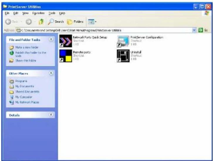Click the My Network Places icon
Viewport: 213px width, 161px height.
(12, 103)
